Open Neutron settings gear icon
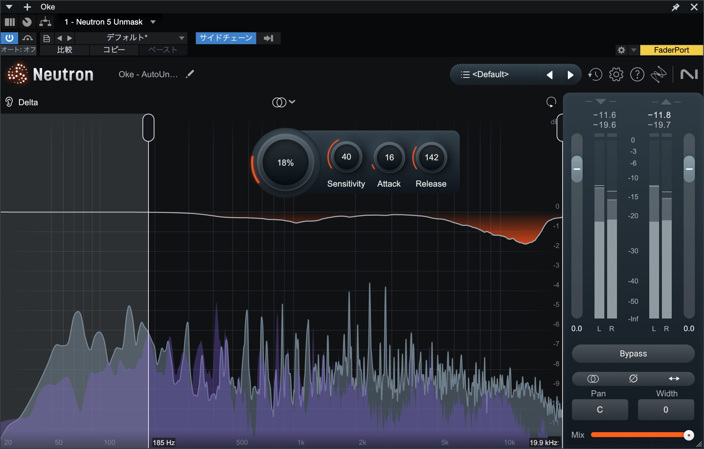 (x=616, y=74)
